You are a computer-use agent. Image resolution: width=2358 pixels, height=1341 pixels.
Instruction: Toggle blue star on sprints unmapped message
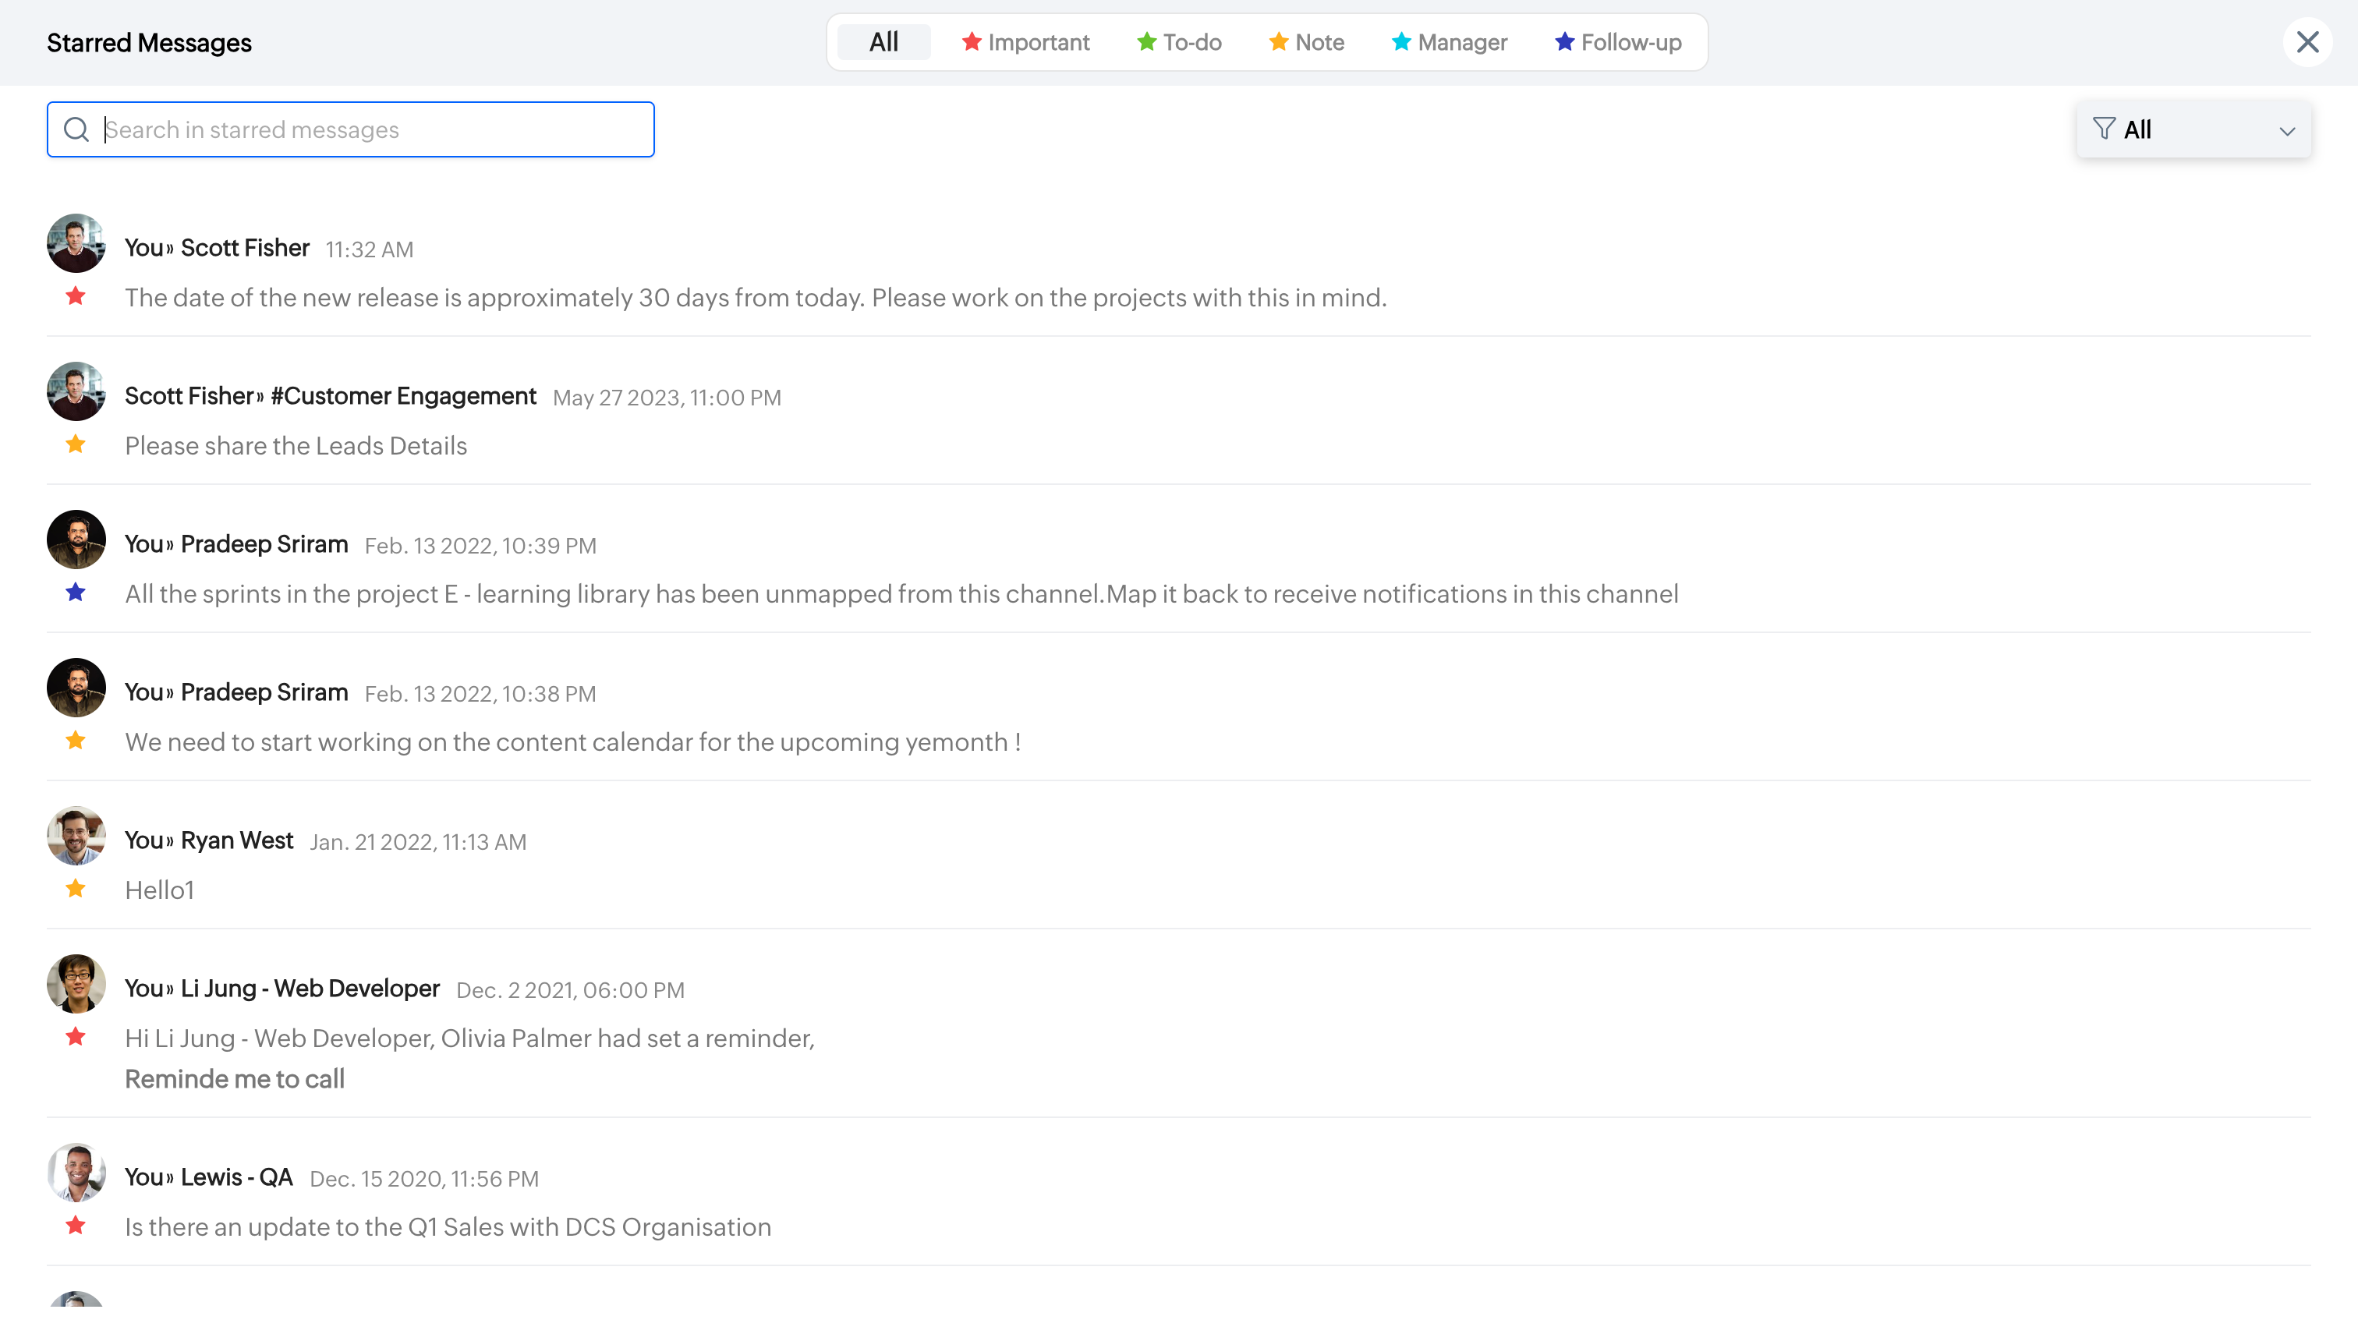pyautogui.click(x=76, y=593)
